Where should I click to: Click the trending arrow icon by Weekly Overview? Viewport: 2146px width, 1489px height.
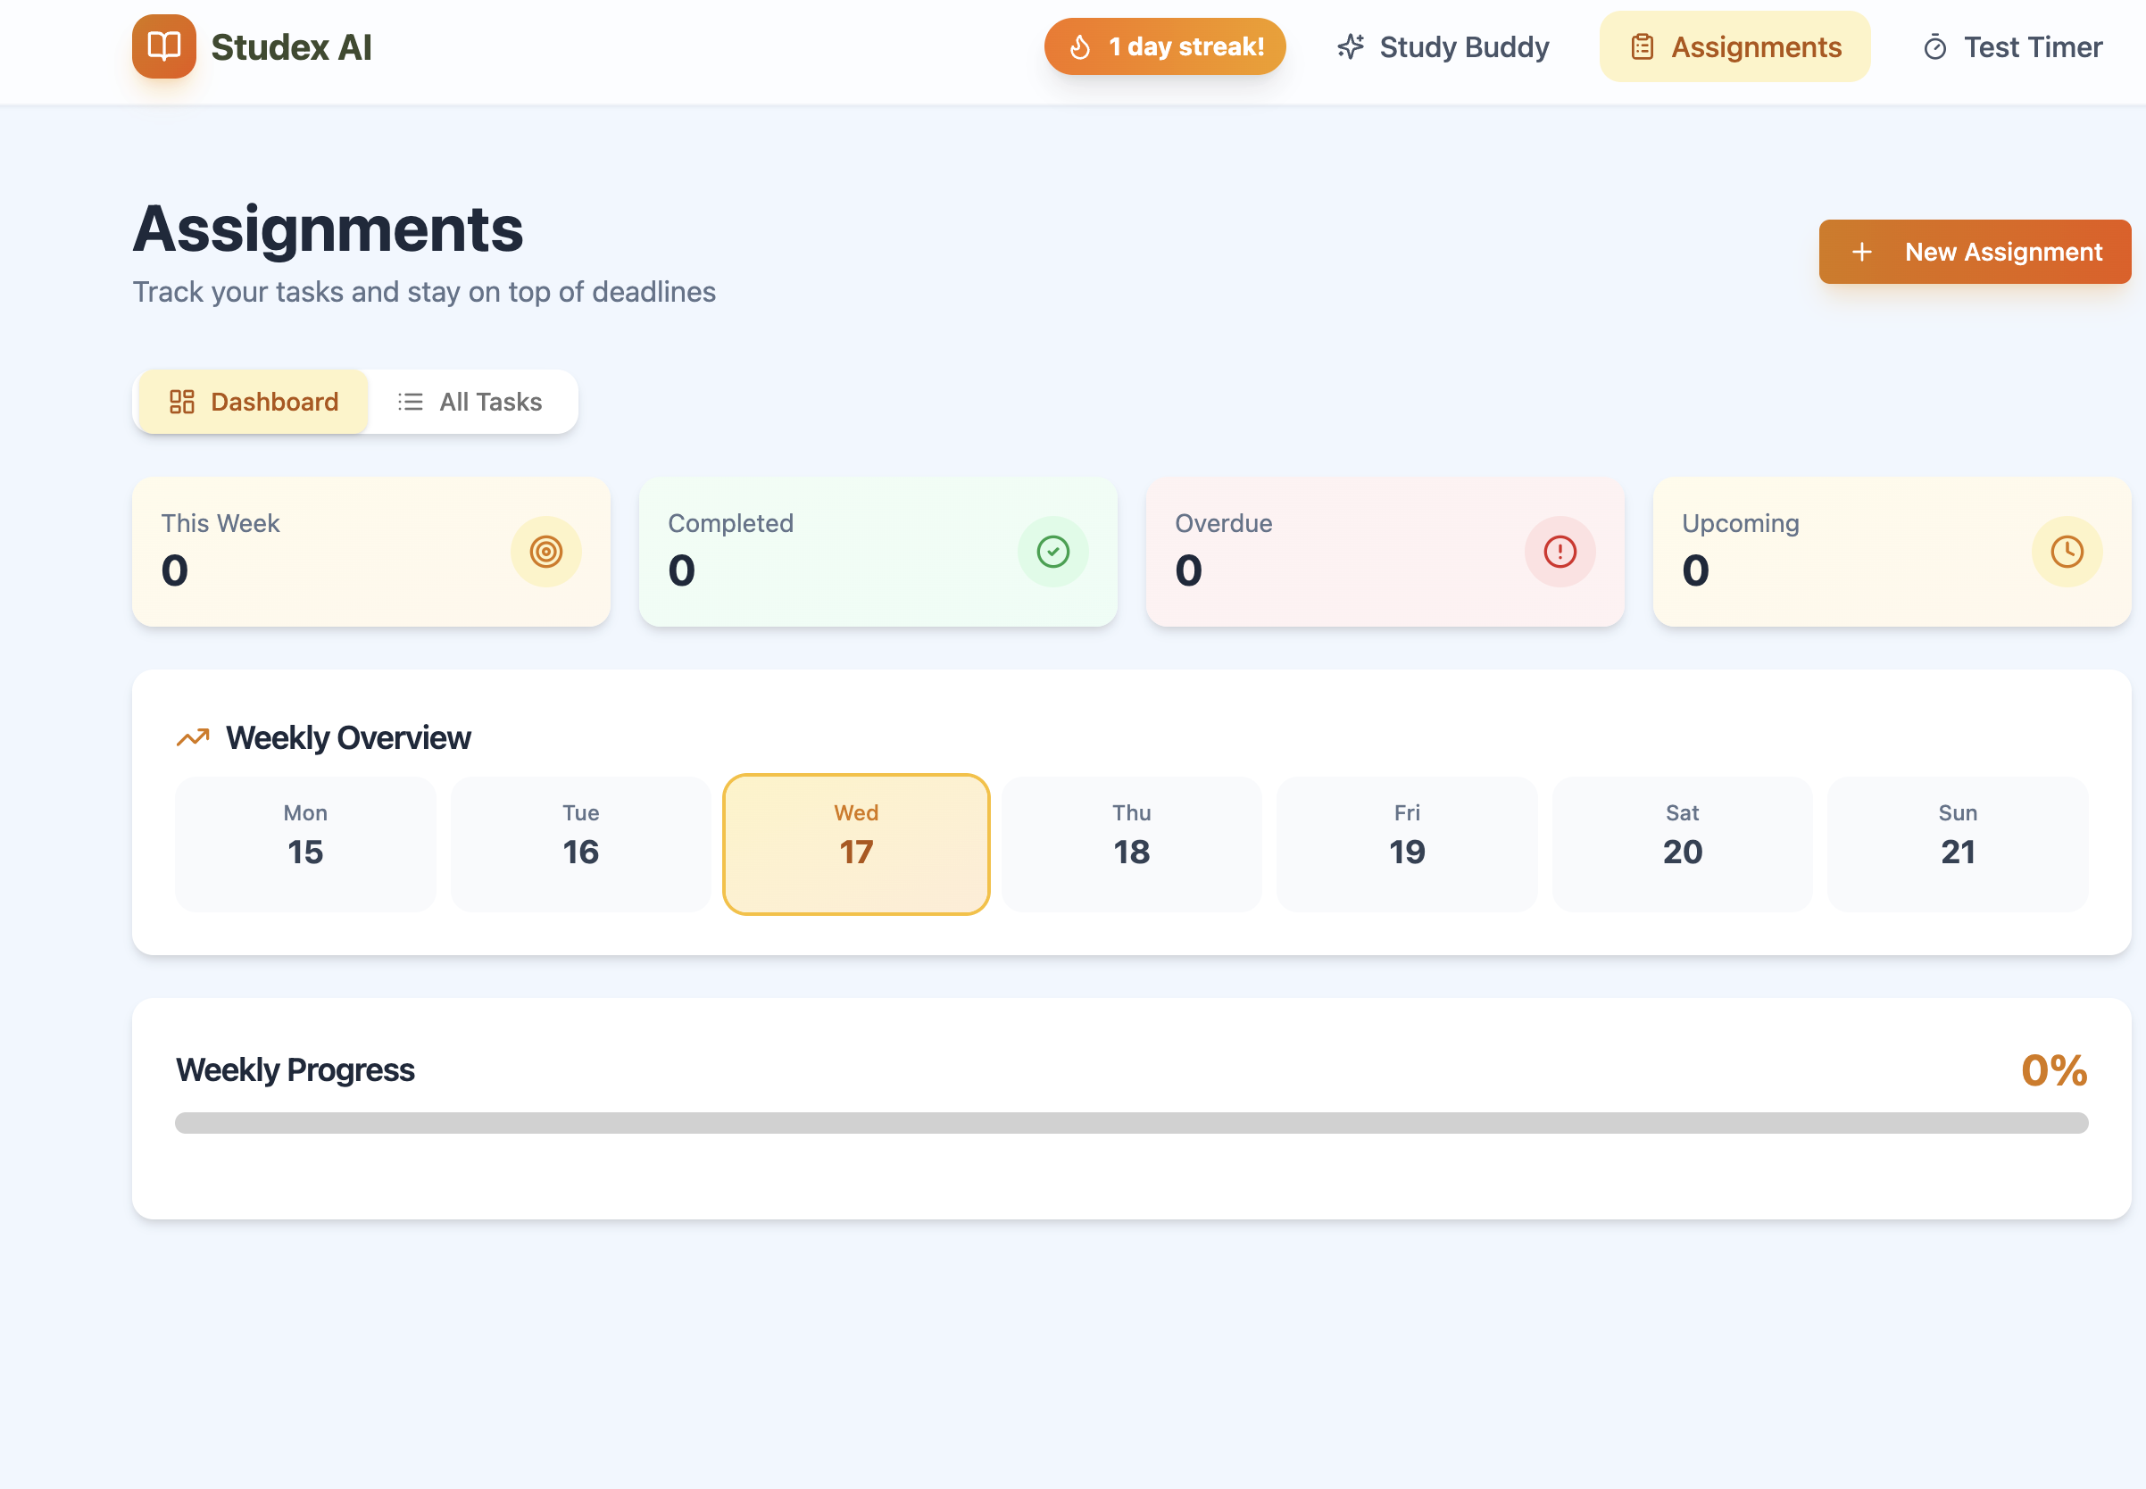(x=193, y=738)
